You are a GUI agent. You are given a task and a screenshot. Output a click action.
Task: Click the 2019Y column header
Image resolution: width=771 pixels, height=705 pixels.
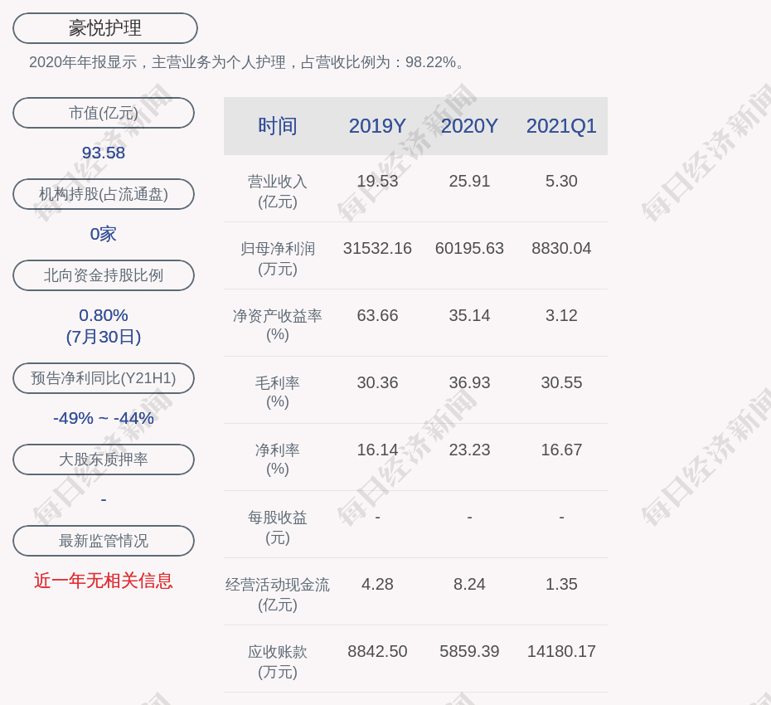377,126
